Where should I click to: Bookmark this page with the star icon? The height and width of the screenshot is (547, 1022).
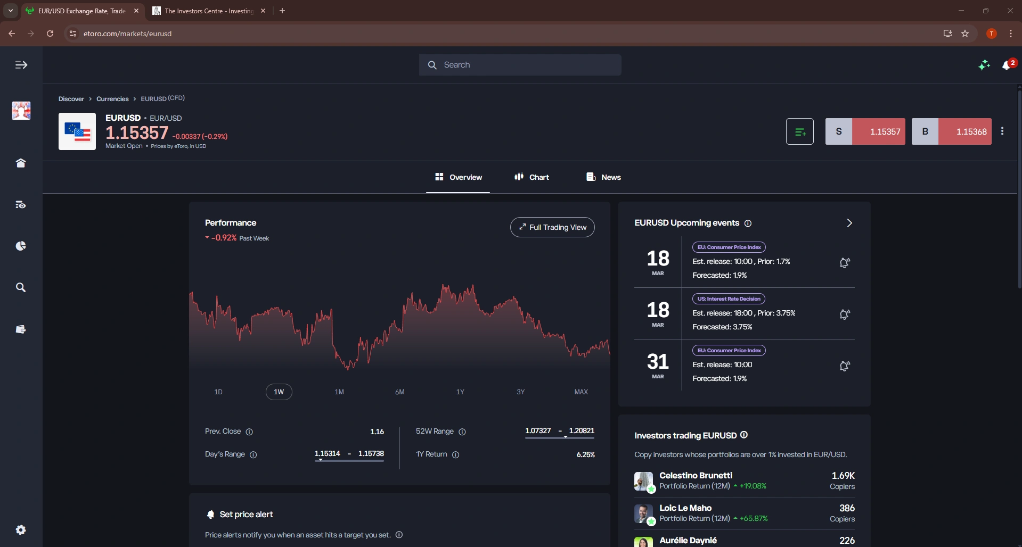pos(965,34)
